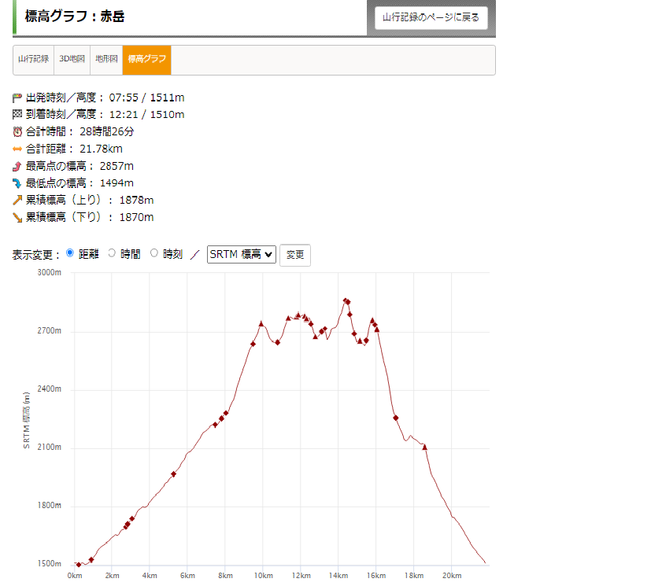
Task: Select the 時間 radio button
Action: point(112,253)
